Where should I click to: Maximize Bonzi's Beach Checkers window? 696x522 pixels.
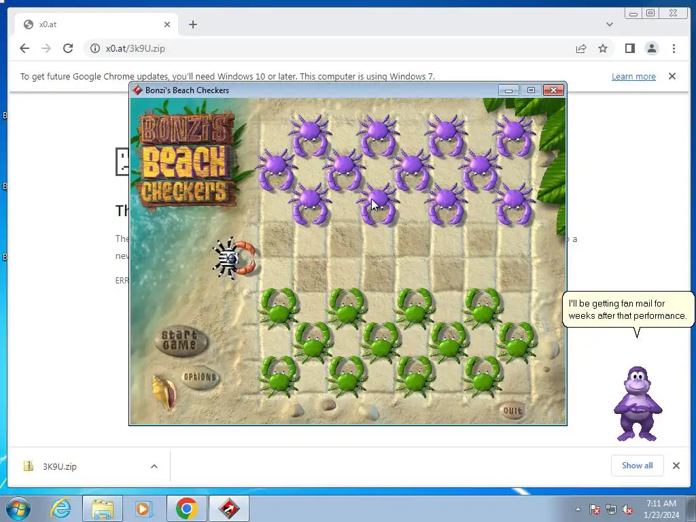coord(531,90)
